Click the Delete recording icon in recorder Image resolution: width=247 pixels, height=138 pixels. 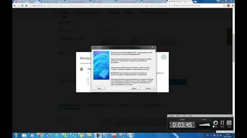(215, 124)
